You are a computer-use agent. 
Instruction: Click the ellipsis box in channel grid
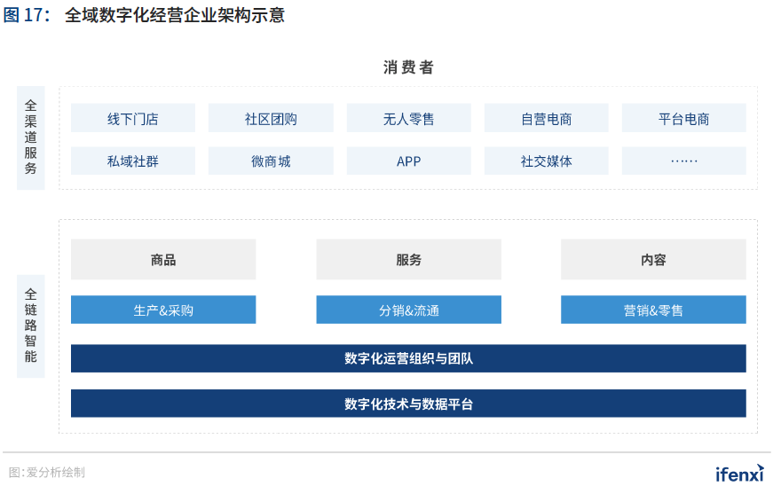[683, 161]
